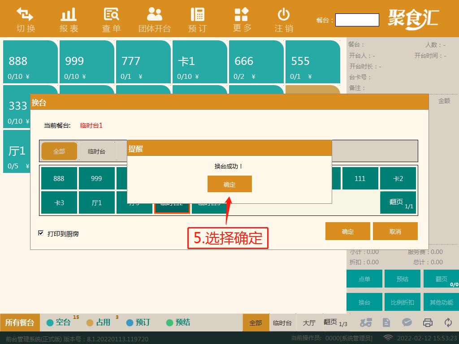This screenshot has height=344, width=459.
Task: Select table 卡2 in 换台 dialog
Action: (398, 178)
